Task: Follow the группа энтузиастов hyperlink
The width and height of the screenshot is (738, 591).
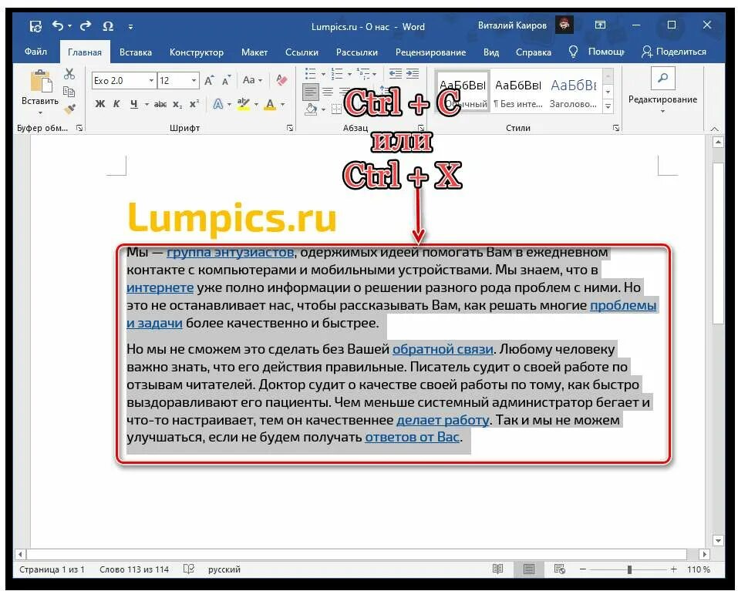Action: [x=230, y=253]
